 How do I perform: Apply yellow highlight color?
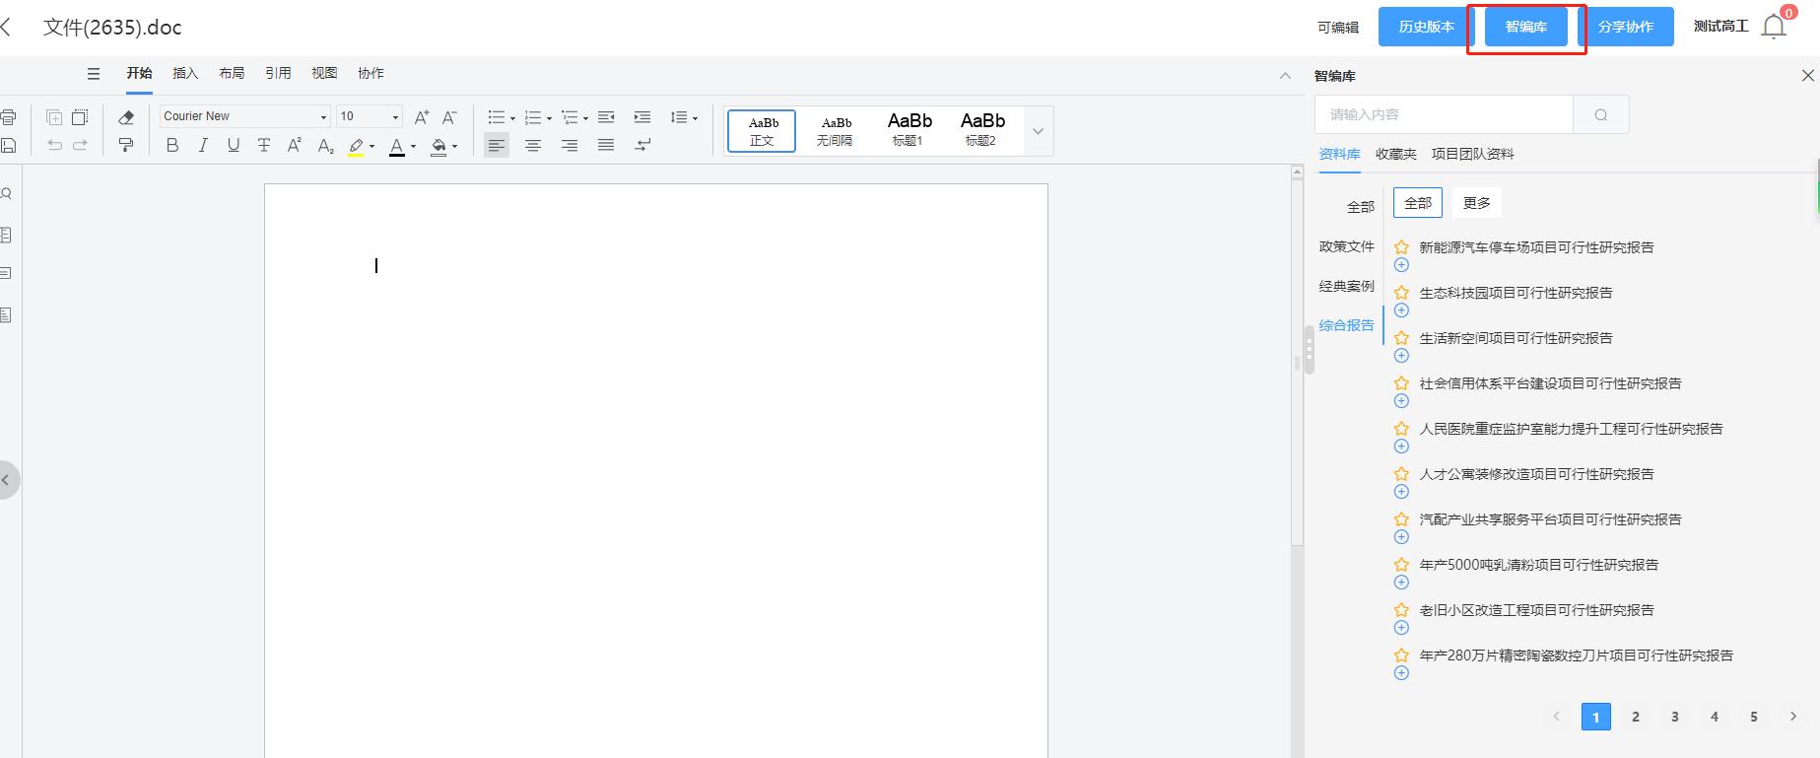click(356, 146)
